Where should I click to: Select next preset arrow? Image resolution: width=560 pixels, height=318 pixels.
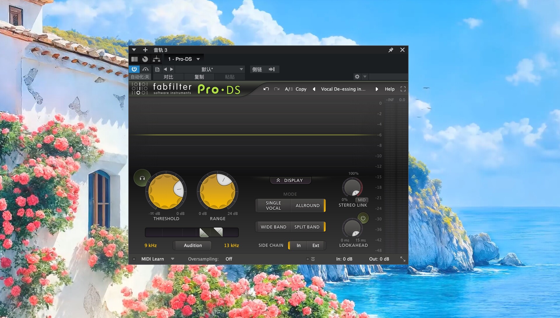tap(377, 89)
